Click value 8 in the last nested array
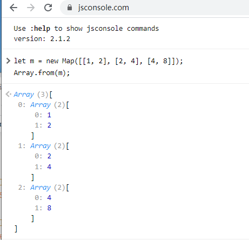 coord(49,208)
